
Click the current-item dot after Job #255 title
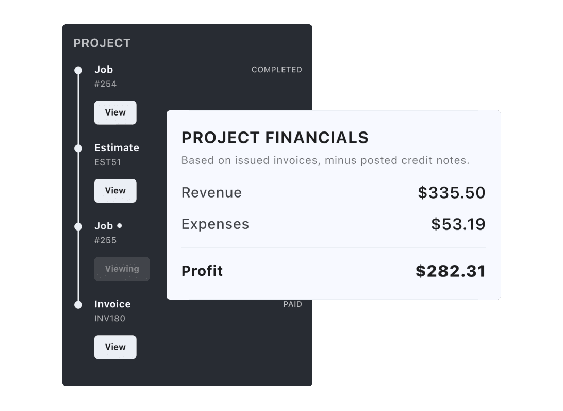120,225
